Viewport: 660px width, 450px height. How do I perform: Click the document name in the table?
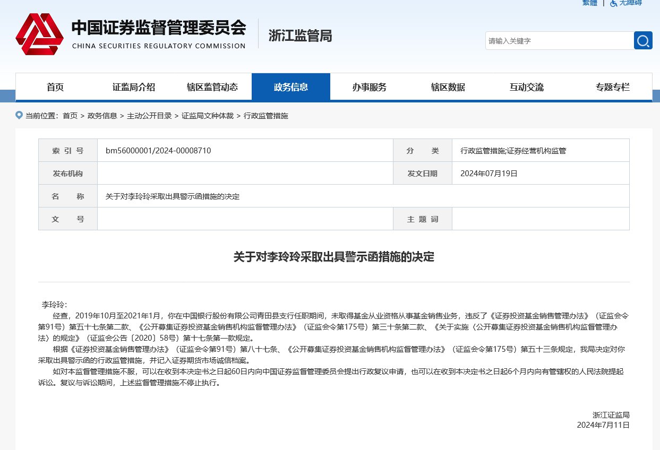173,196
